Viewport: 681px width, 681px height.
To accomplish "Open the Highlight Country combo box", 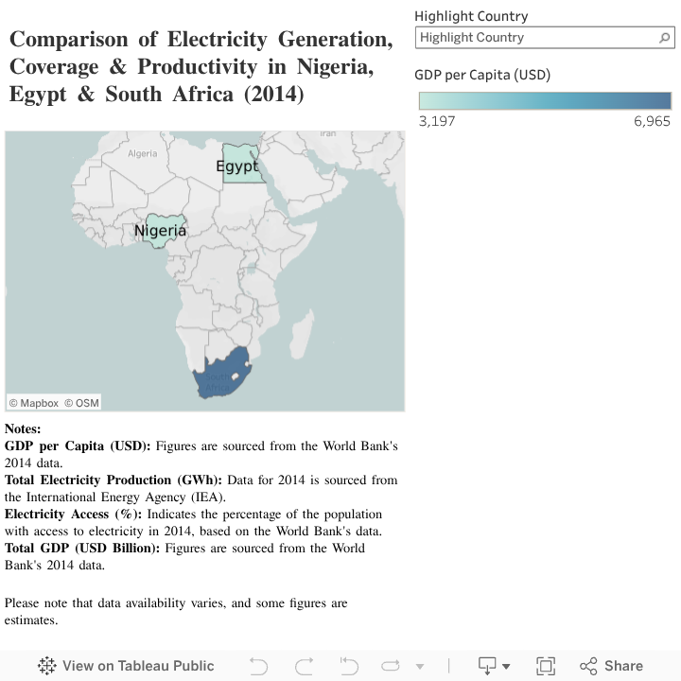I will (x=536, y=38).
